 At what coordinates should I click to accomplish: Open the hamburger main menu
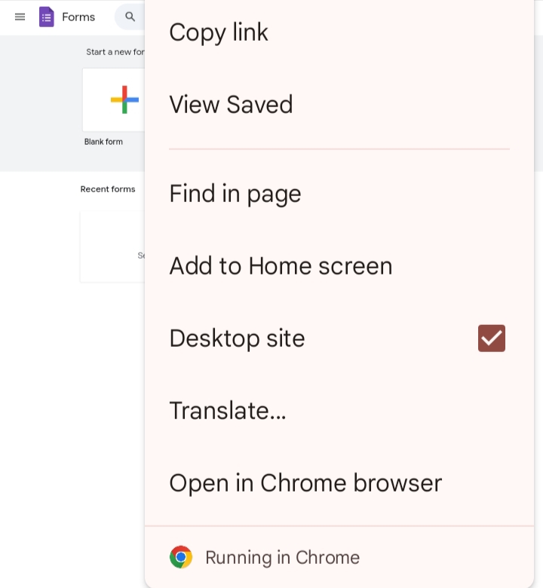[20, 17]
